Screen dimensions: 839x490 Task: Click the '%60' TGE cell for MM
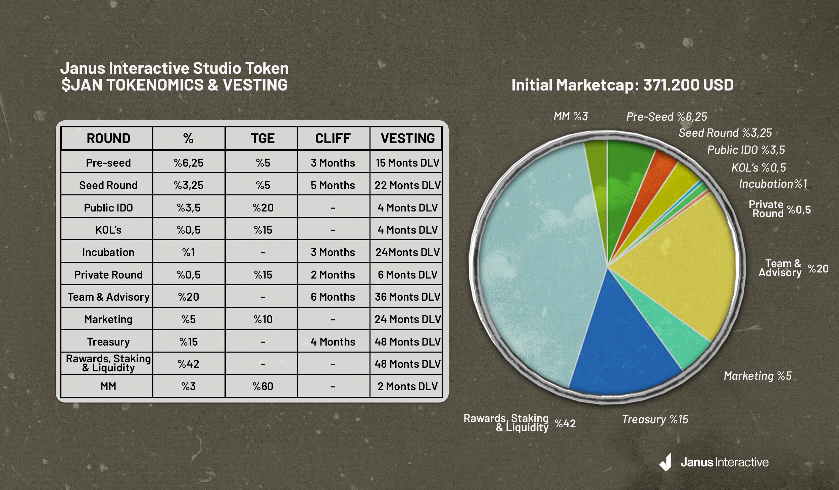261,386
